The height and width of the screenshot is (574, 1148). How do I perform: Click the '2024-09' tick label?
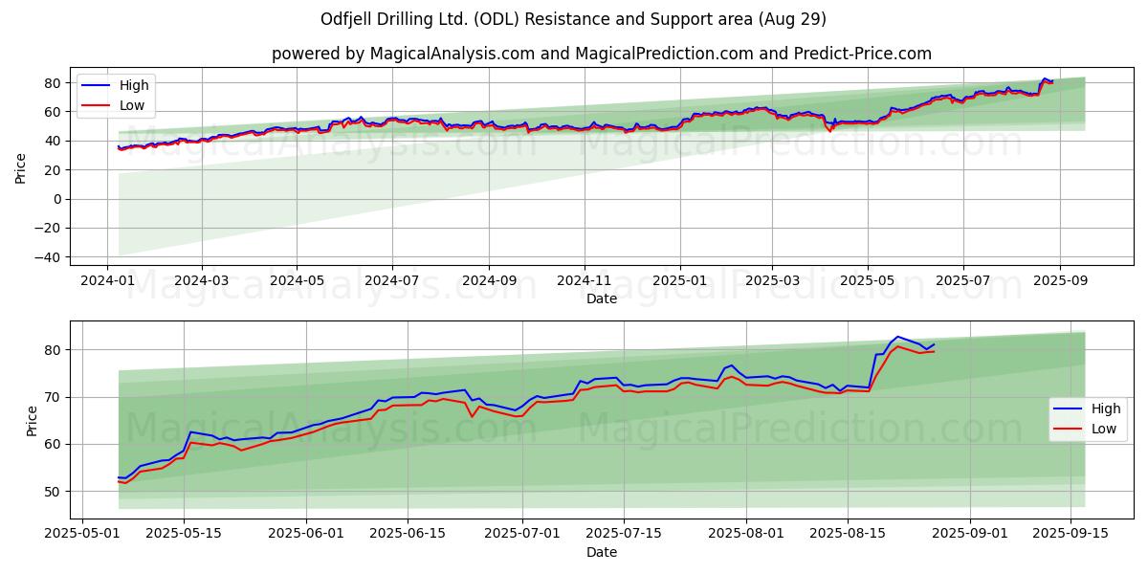click(x=489, y=281)
